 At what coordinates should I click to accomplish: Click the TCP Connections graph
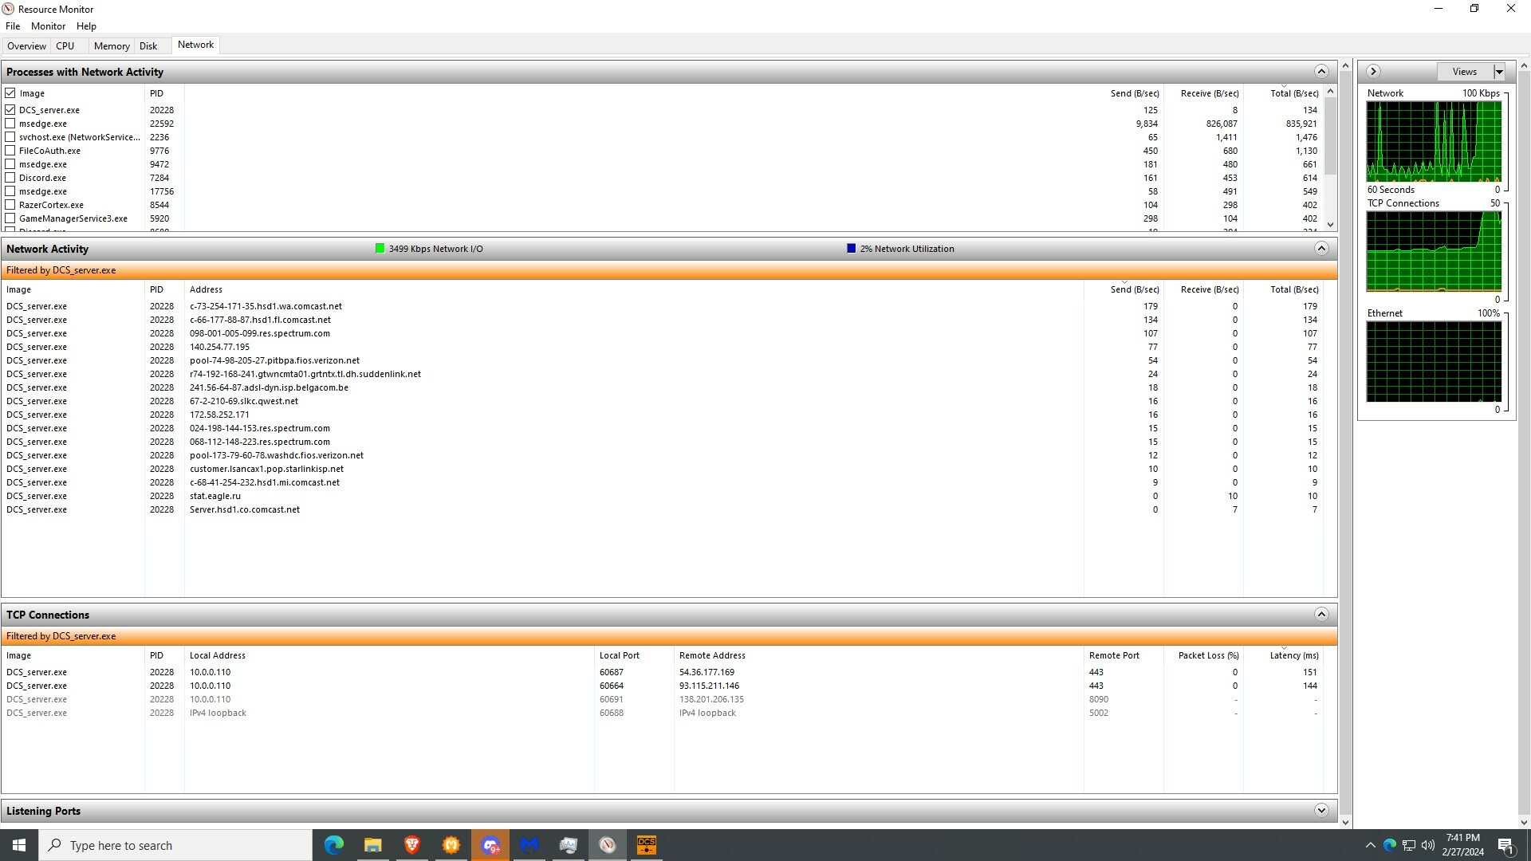pyautogui.click(x=1434, y=252)
